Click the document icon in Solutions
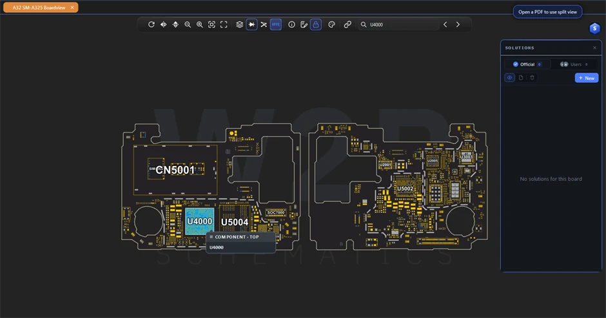The width and height of the screenshot is (606, 318). pyautogui.click(x=521, y=78)
